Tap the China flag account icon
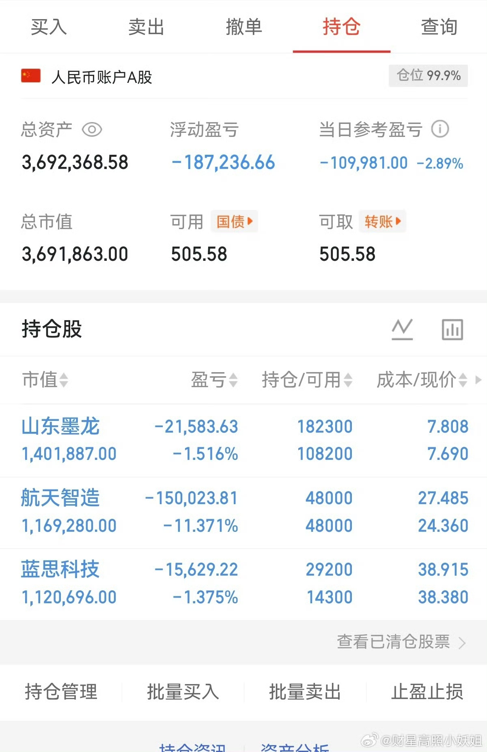Image resolution: width=487 pixels, height=752 pixels. pyautogui.click(x=31, y=76)
